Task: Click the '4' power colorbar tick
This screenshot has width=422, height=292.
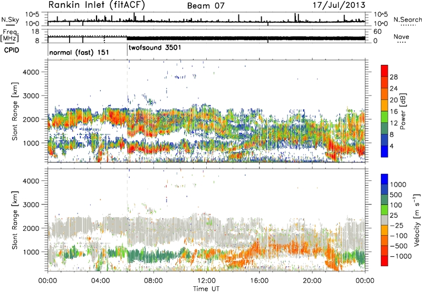Action: click(391, 146)
